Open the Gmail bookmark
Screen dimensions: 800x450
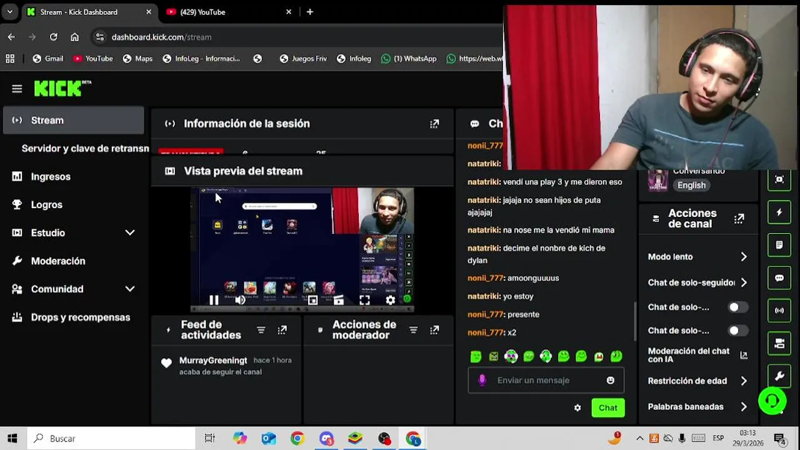pyautogui.click(x=47, y=59)
